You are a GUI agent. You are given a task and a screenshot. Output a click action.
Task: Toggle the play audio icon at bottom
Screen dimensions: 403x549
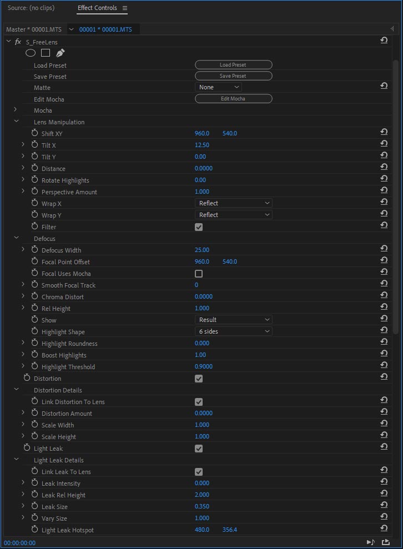pos(370,542)
